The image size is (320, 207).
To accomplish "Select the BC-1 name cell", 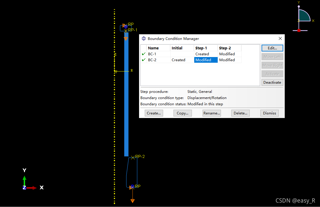I will tap(158, 54).
